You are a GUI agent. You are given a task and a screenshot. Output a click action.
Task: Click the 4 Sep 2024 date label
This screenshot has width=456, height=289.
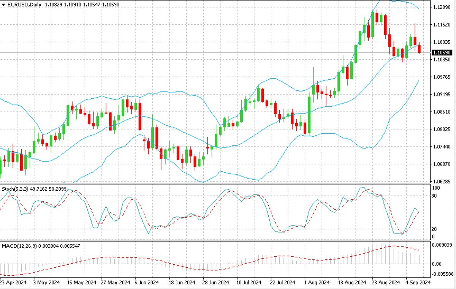tap(418, 283)
